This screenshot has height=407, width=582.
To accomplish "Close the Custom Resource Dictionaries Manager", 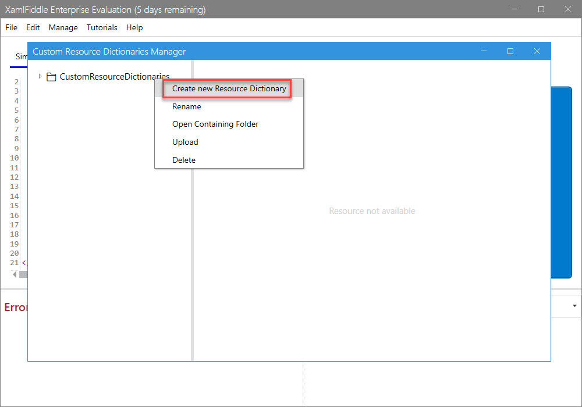I will [537, 51].
